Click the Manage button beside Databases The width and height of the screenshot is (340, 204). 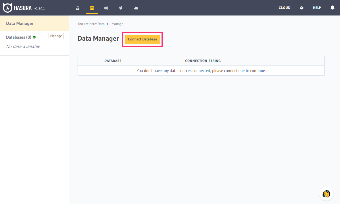pos(56,36)
